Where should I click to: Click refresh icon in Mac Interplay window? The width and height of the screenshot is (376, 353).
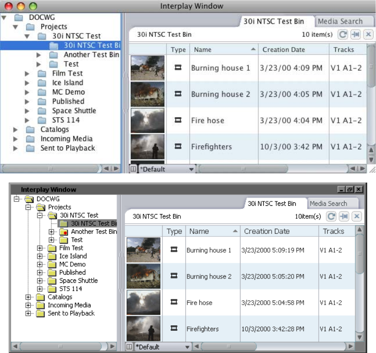pyautogui.click(x=343, y=34)
